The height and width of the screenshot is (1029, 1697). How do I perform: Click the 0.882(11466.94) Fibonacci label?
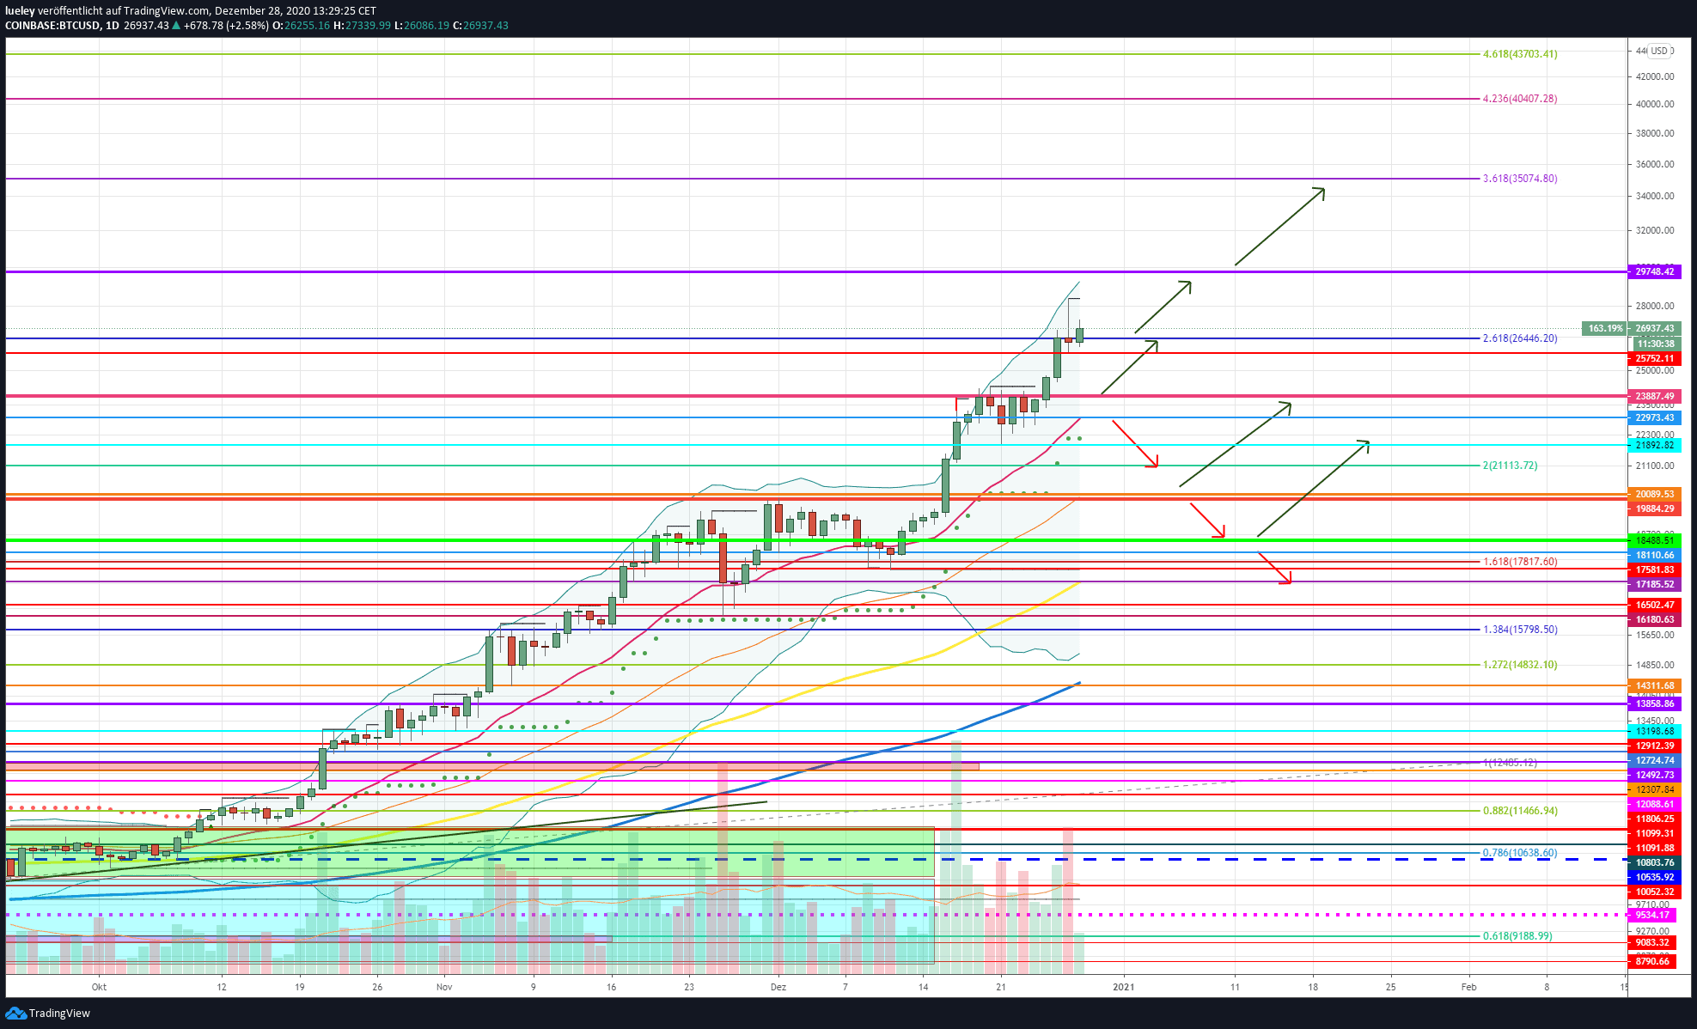coord(1519,811)
